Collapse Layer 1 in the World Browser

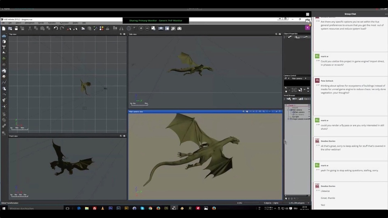pyautogui.click(x=286, y=105)
